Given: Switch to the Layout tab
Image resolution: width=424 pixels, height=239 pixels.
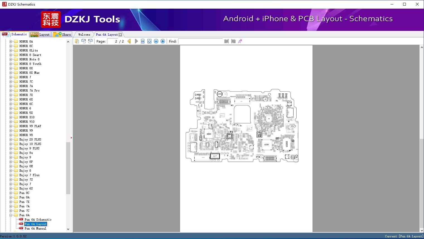Looking at the screenshot, I should click(40, 35).
